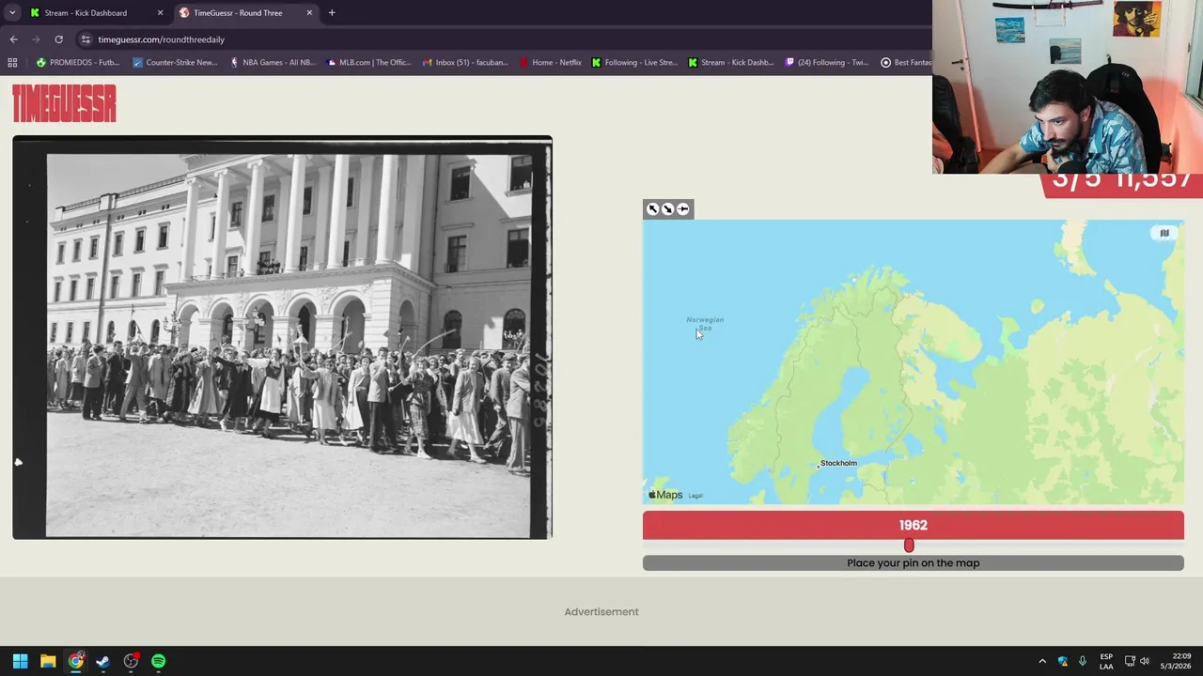Click the year slider handle at 1962
1203x676 pixels.
tap(909, 545)
